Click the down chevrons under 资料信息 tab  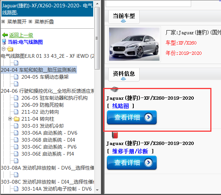click(x=123, y=79)
